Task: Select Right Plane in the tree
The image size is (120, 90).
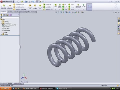Action: (x=7, y=30)
